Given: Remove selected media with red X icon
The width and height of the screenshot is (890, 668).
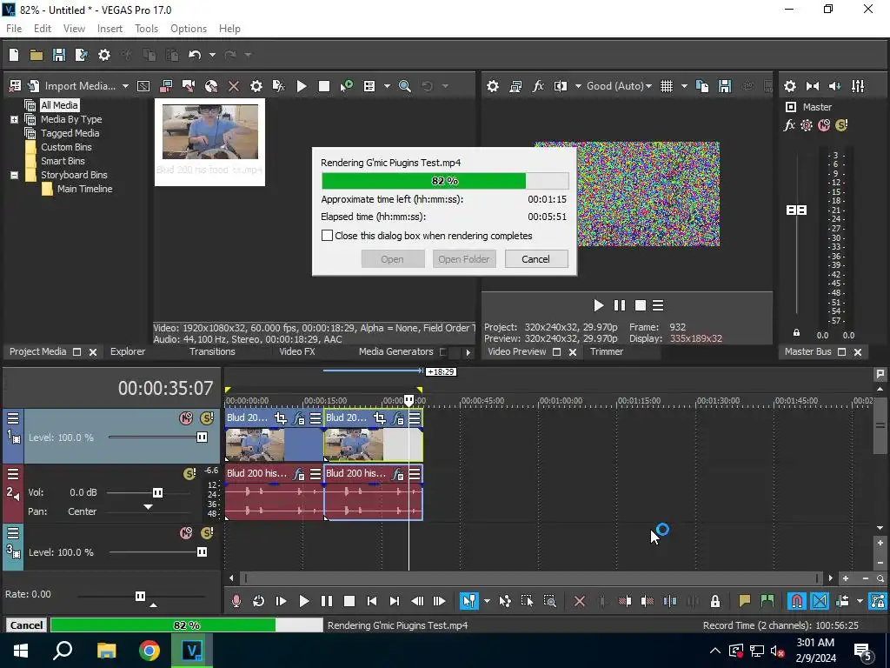Looking at the screenshot, I should click(x=233, y=86).
